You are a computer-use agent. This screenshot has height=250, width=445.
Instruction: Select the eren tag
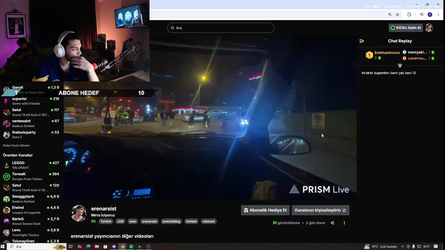click(133, 221)
